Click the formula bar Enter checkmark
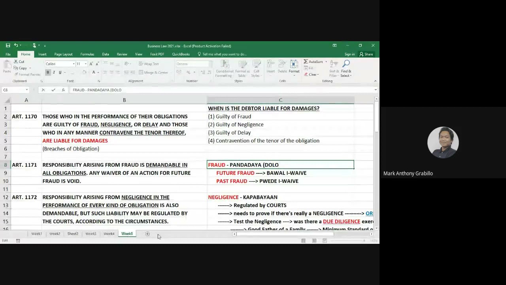Image resolution: width=506 pixels, height=285 pixels. coord(53,90)
